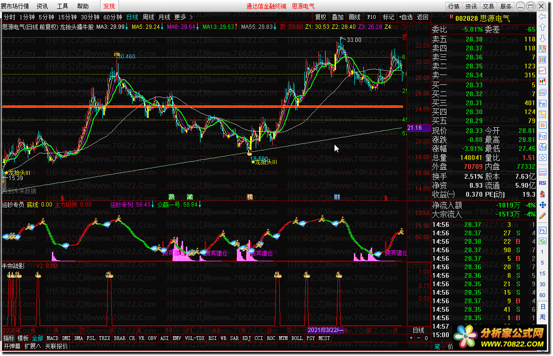This screenshot has height=356, width=553.
Task: Click the + zoom-in chart button
Action: 411,338
